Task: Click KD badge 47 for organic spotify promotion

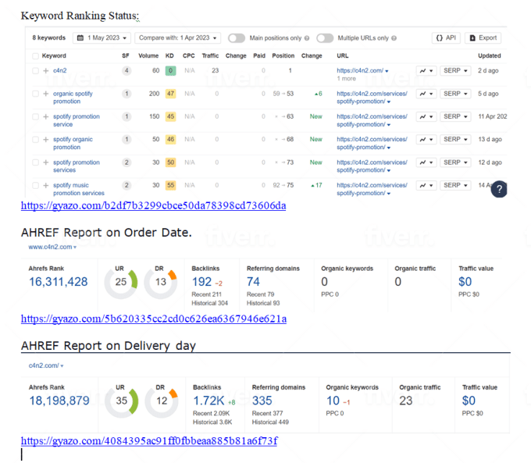Action: (x=170, y=94)
